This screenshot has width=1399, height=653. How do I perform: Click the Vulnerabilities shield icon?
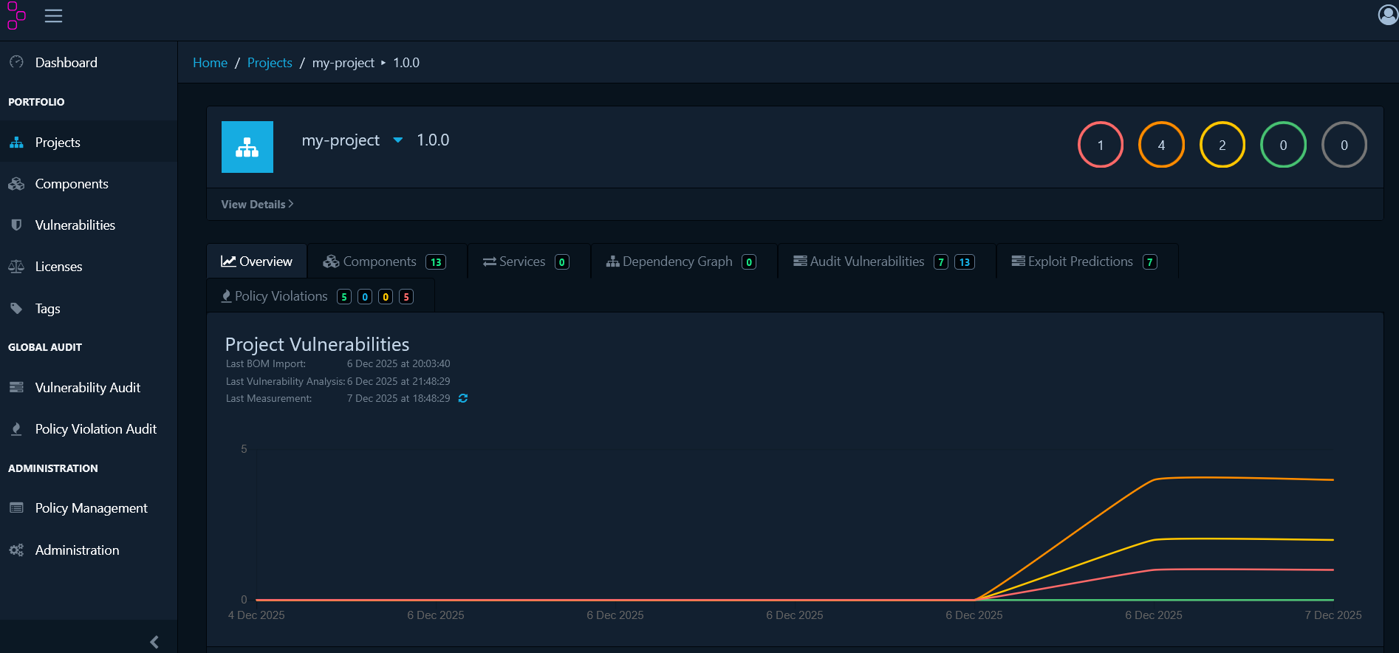[16, 225]
